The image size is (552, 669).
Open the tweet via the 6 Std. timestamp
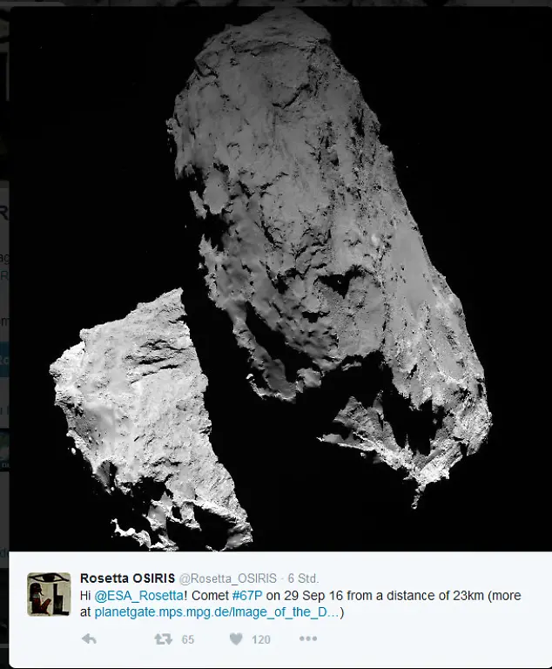[303, 578]
